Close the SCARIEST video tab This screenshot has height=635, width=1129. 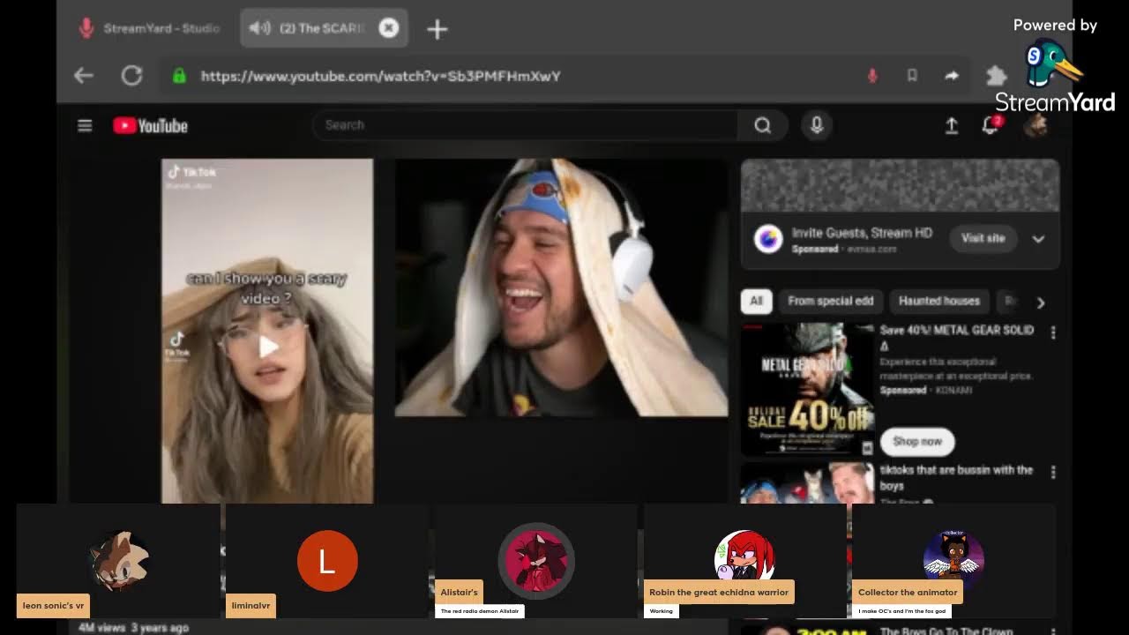click(x=388, y=28)
